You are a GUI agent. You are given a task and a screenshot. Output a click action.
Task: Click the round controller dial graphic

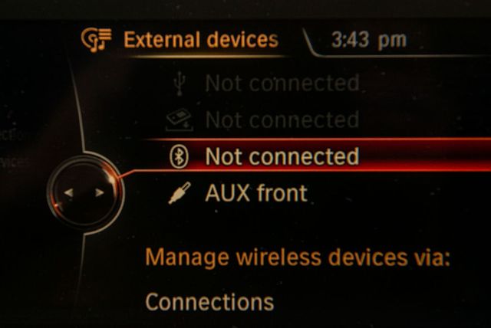85,192
